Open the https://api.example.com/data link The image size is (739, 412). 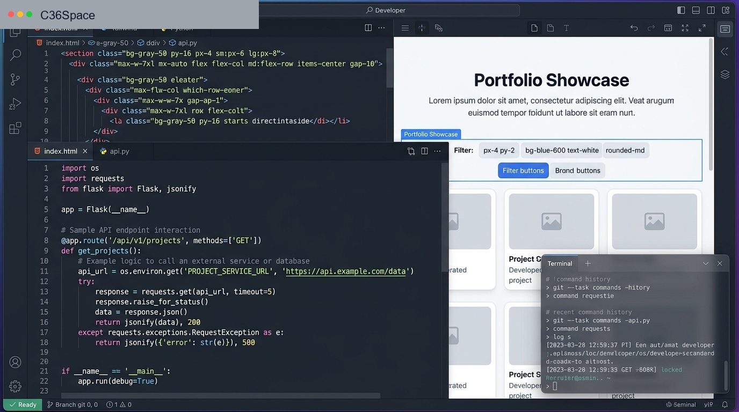tap(345, 271)
